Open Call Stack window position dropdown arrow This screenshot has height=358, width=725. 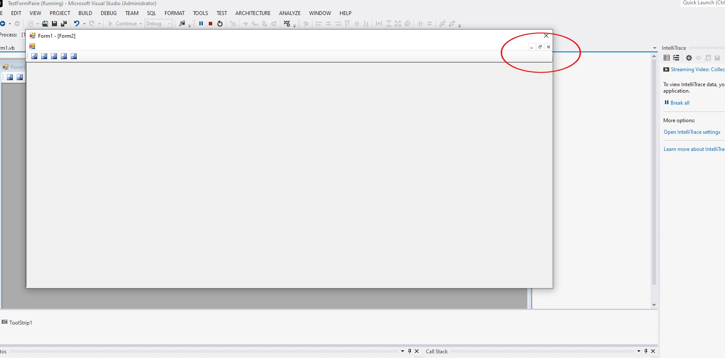[x=639, y=351]
